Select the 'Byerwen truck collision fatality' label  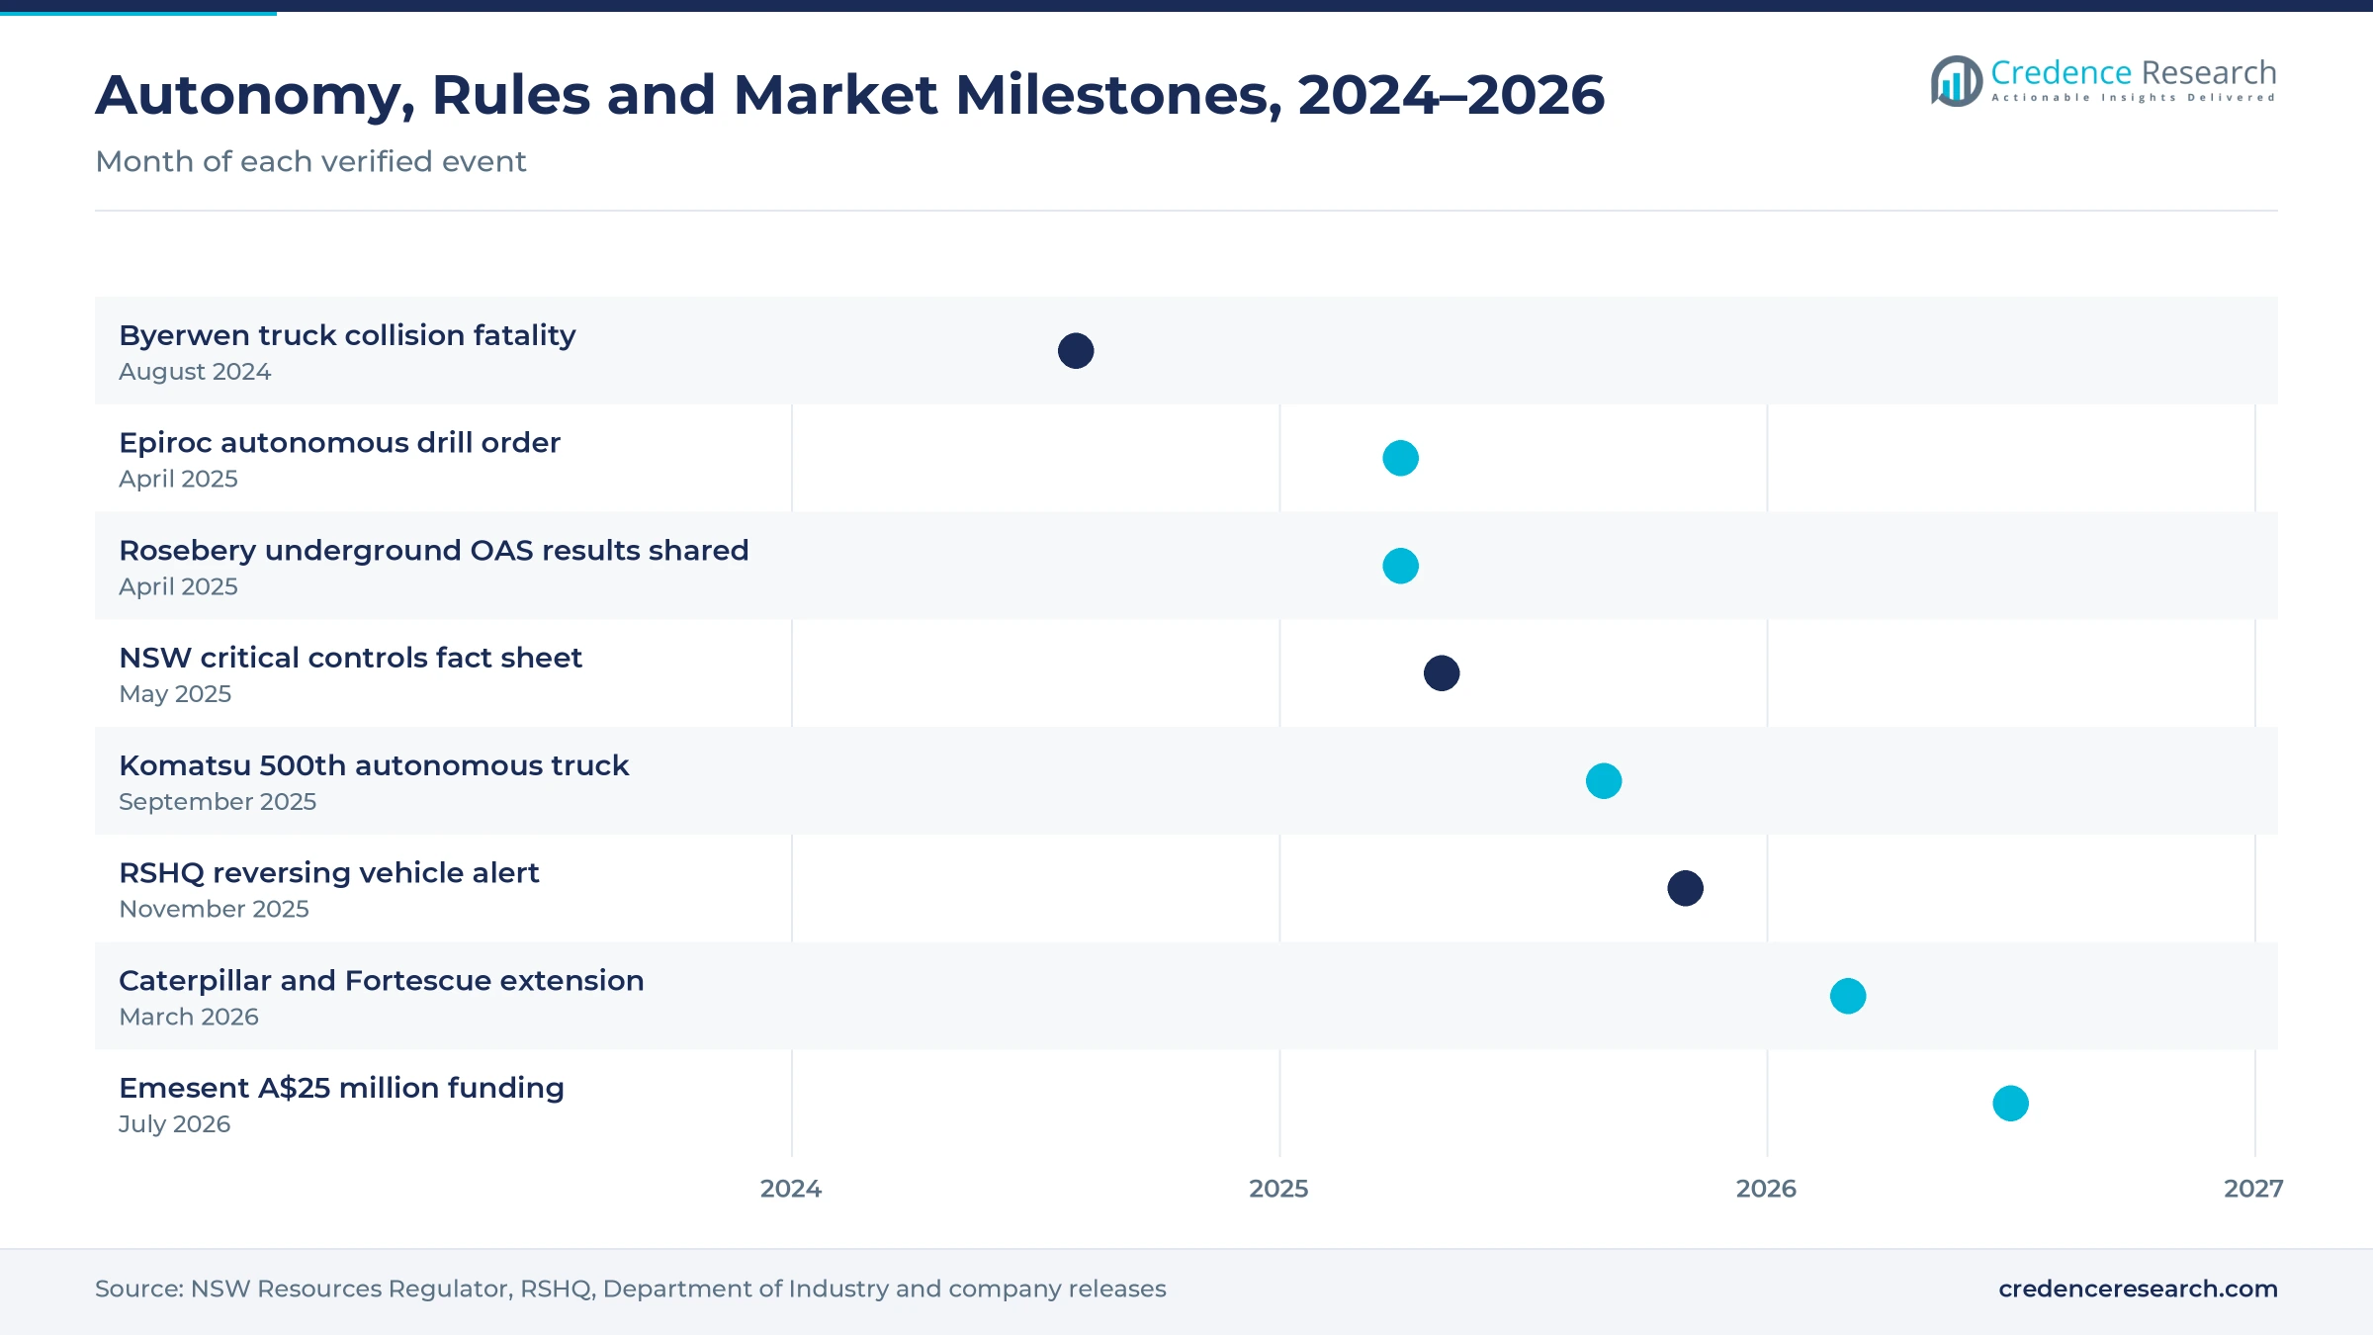(347, 336)
